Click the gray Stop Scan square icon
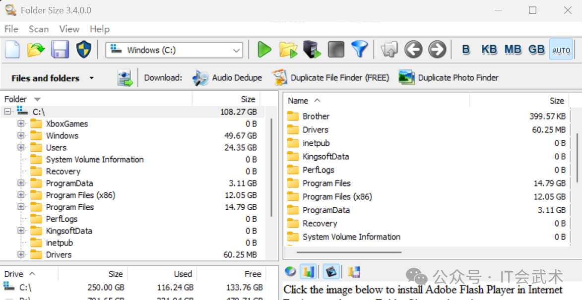The image size is (582, 300). pos(336,50)
